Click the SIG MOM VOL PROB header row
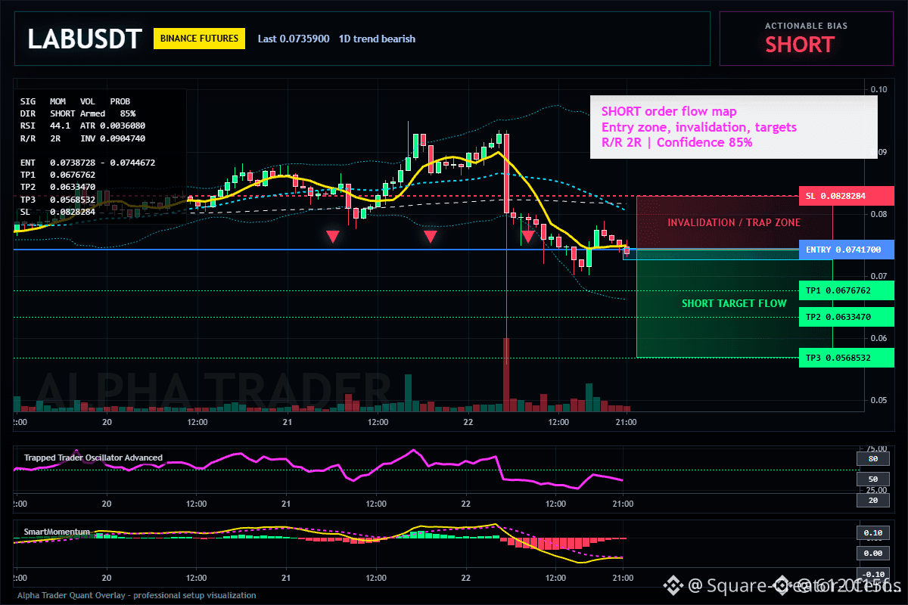 (75, 101)
